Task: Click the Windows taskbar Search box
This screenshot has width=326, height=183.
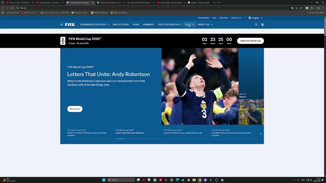Action: point(121,180)
